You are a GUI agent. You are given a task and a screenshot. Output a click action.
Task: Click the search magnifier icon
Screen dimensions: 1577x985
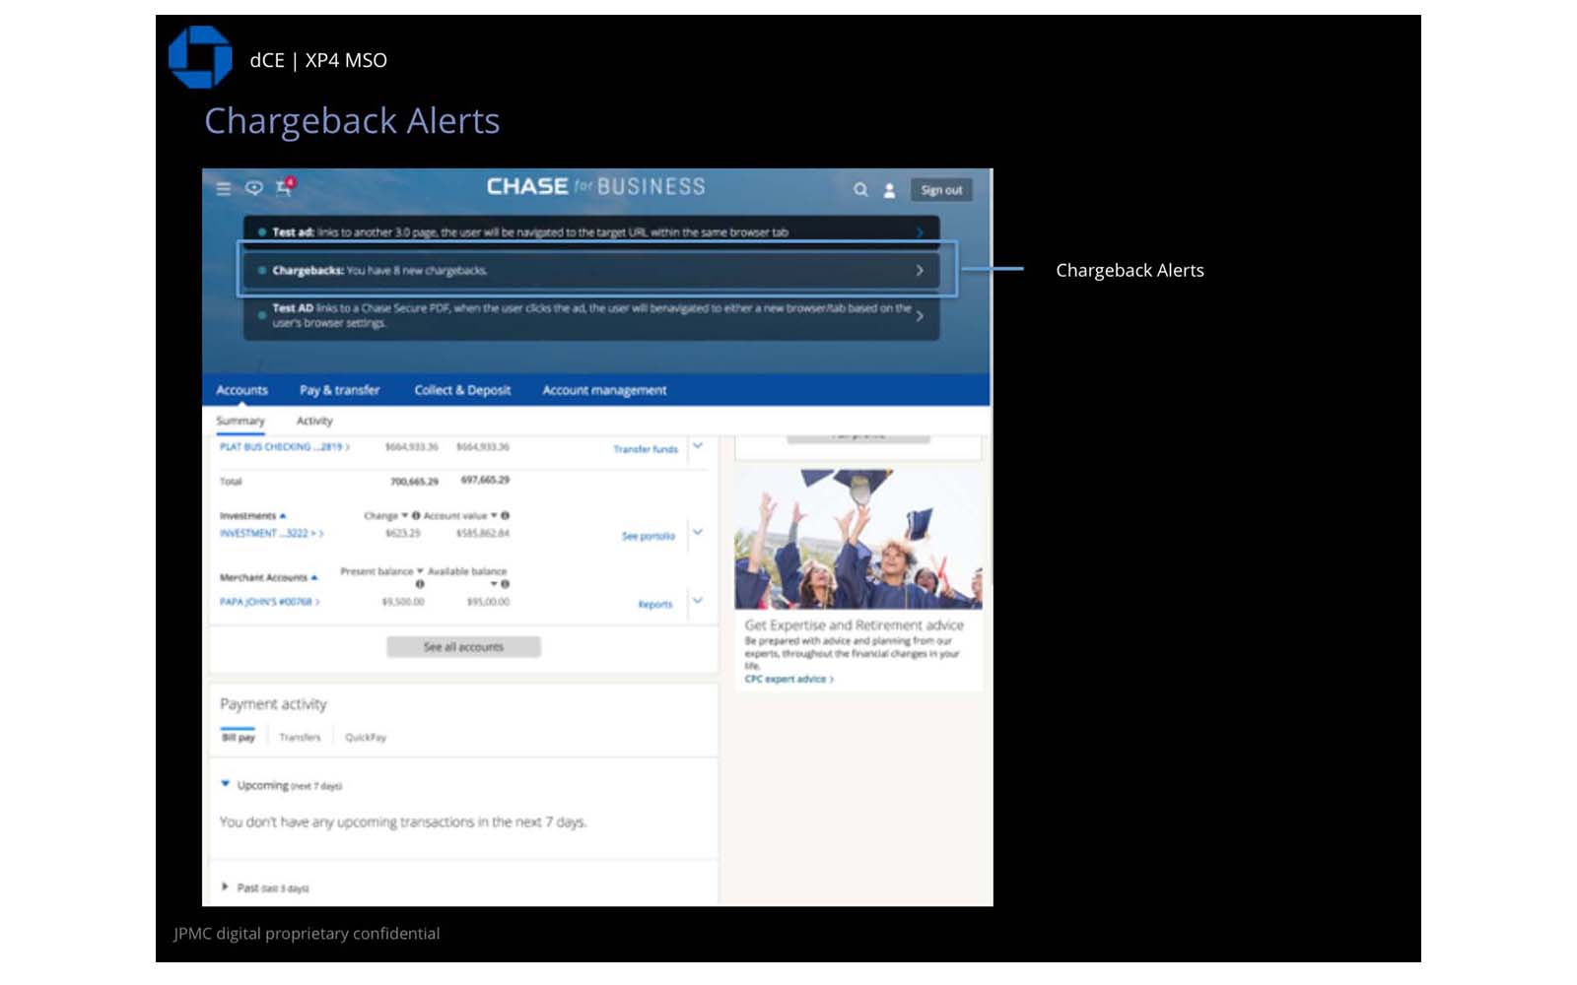(860, 190)
